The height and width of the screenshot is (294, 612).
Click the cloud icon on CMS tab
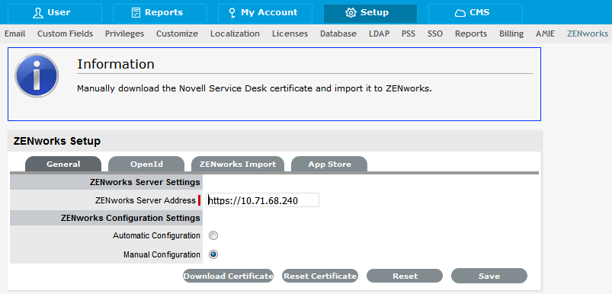click(x=460, y=13)
